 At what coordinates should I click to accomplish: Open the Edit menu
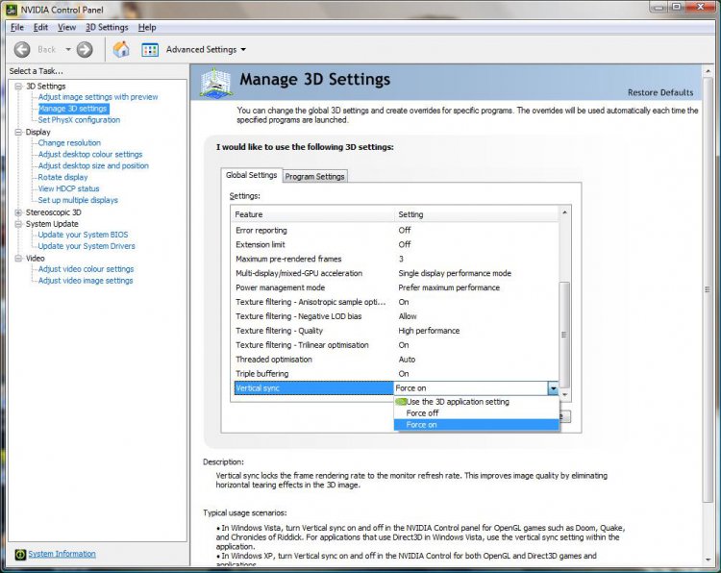(x=40, y=27)
